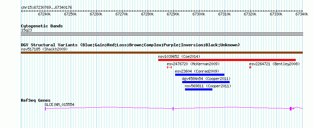Select the dgv4584n54 (Cooper2011) label
The height and width of the screenshot is (128, 313).
point(206,79)
